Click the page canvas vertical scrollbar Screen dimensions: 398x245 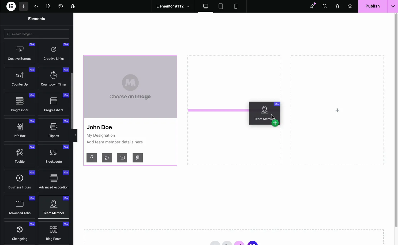[396, 120]
